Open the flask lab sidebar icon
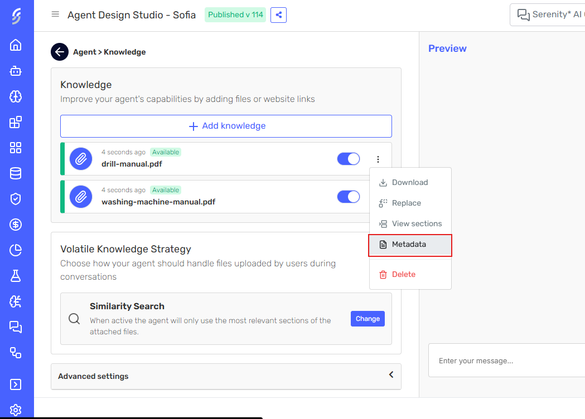Screen dimensions: 585x419 (x=16, y=276)
